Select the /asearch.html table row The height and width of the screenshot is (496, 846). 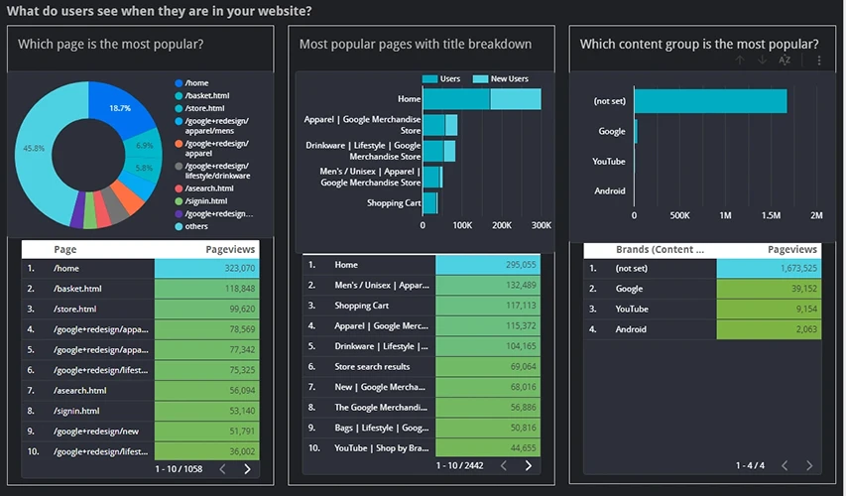click(x=140, y=391)
